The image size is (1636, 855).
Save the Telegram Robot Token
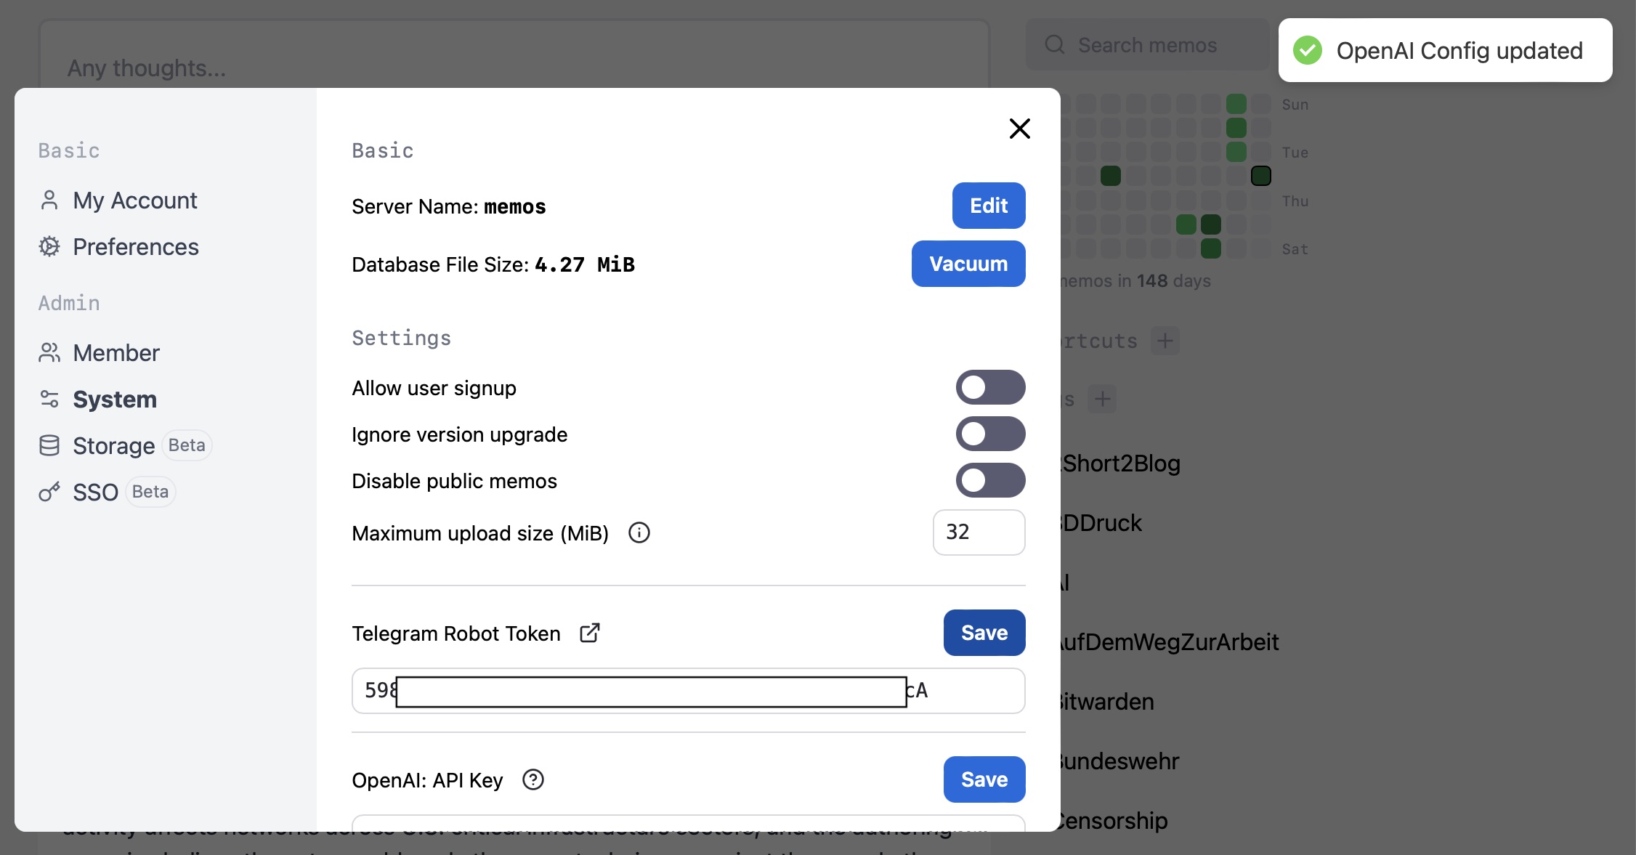point(984,633)
